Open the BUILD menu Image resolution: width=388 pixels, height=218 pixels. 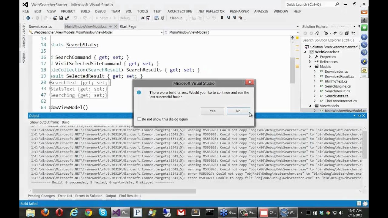point(85,11)
